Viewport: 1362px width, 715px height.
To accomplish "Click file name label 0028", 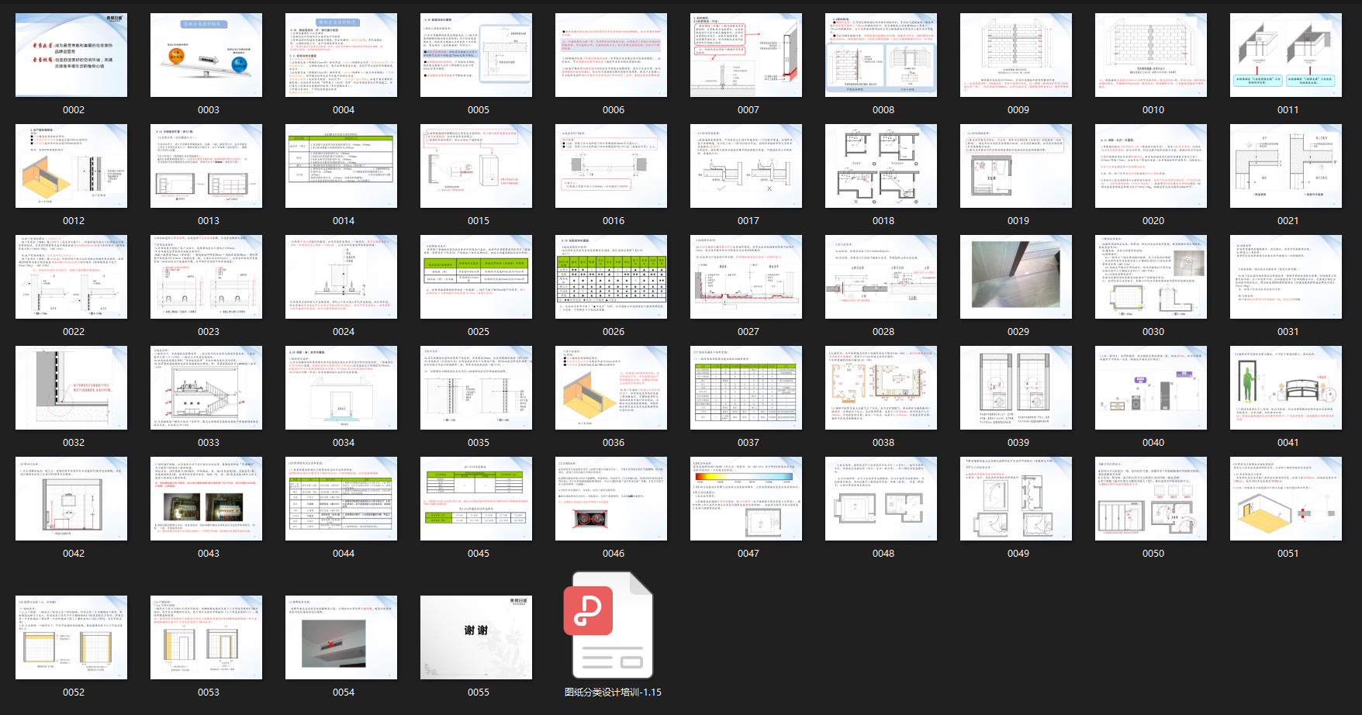I will coord(883,332).
